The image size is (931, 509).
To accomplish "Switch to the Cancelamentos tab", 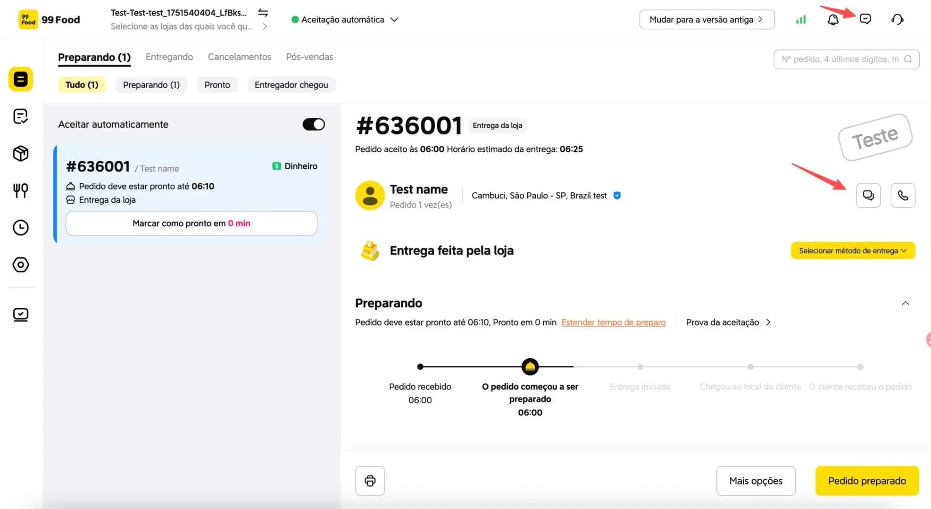I will [239, 57].
